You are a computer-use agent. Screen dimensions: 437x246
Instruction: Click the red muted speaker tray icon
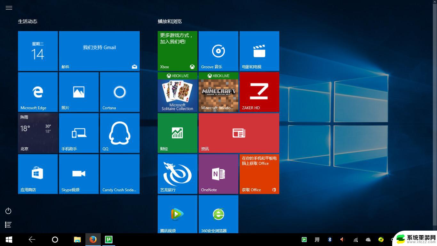(342, 240)
